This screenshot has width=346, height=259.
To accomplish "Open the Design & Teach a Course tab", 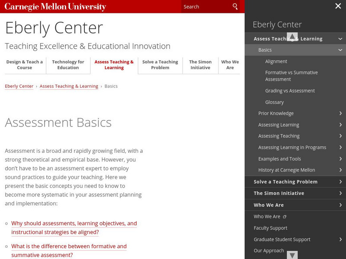I will coord(25,65).
